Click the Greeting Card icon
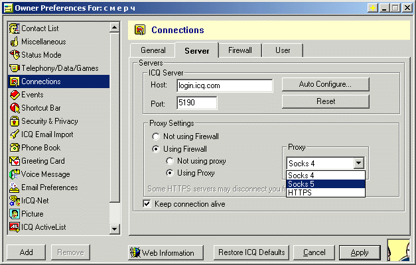Screen dimensions: 416x265 pyautogui.click(x=15, y=161)
